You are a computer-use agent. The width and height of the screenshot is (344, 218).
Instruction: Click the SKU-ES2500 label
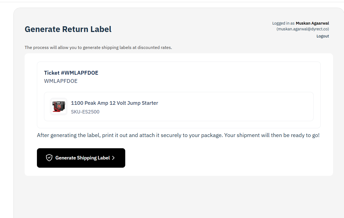(85, 112)
